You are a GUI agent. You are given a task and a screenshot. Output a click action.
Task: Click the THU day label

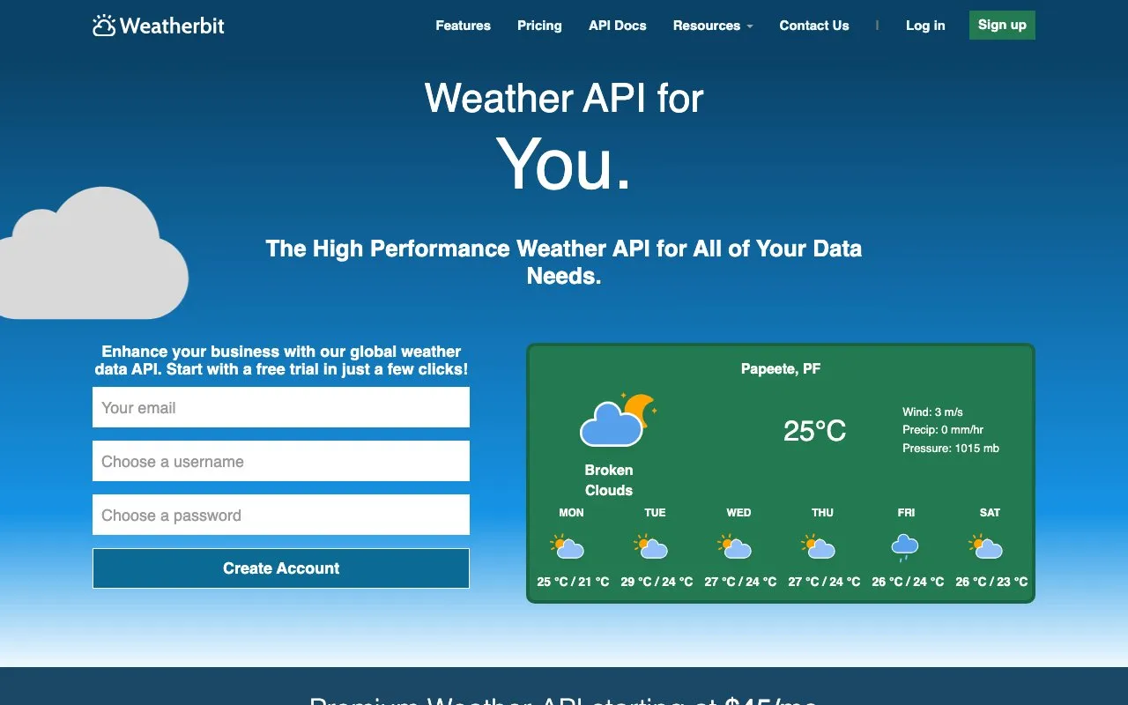coord(822,513)
